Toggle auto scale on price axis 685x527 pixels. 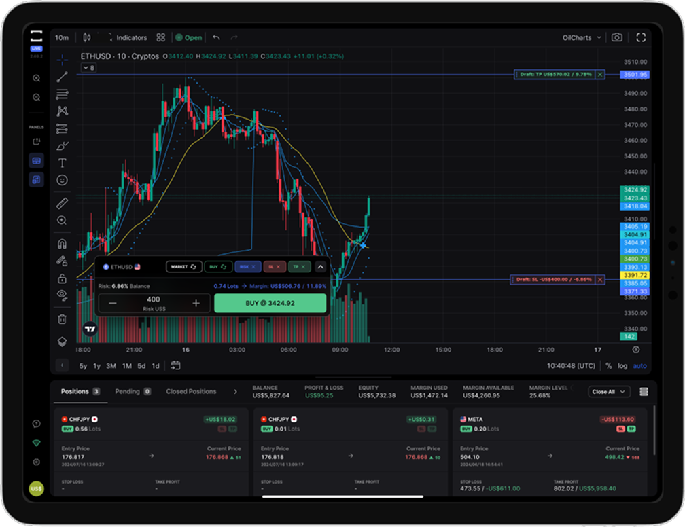[639, 366]
